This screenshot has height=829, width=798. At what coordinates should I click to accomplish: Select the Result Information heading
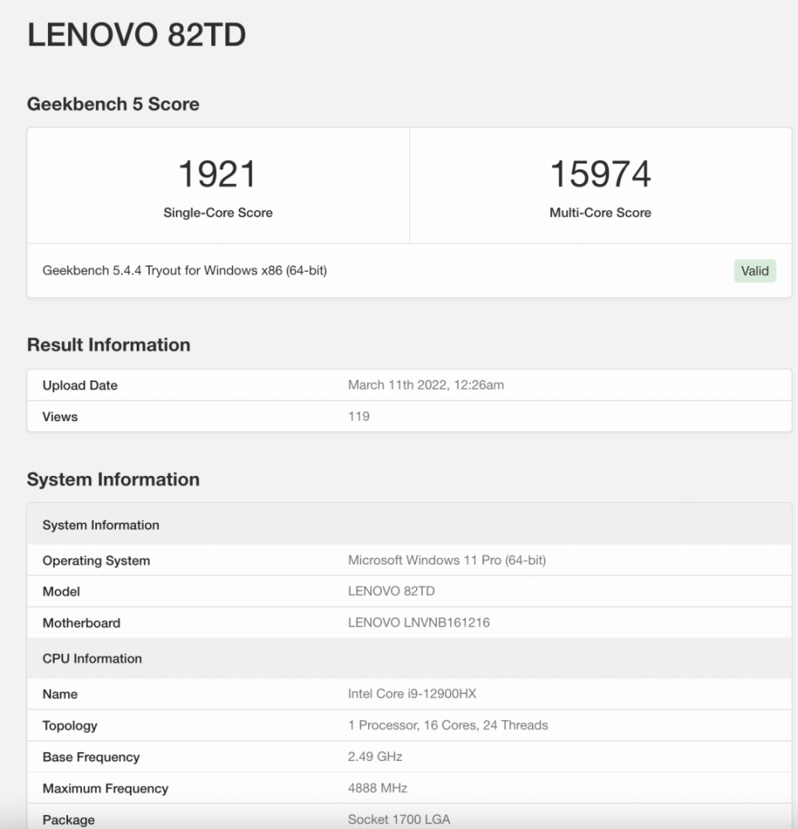[x=109, y=345]
